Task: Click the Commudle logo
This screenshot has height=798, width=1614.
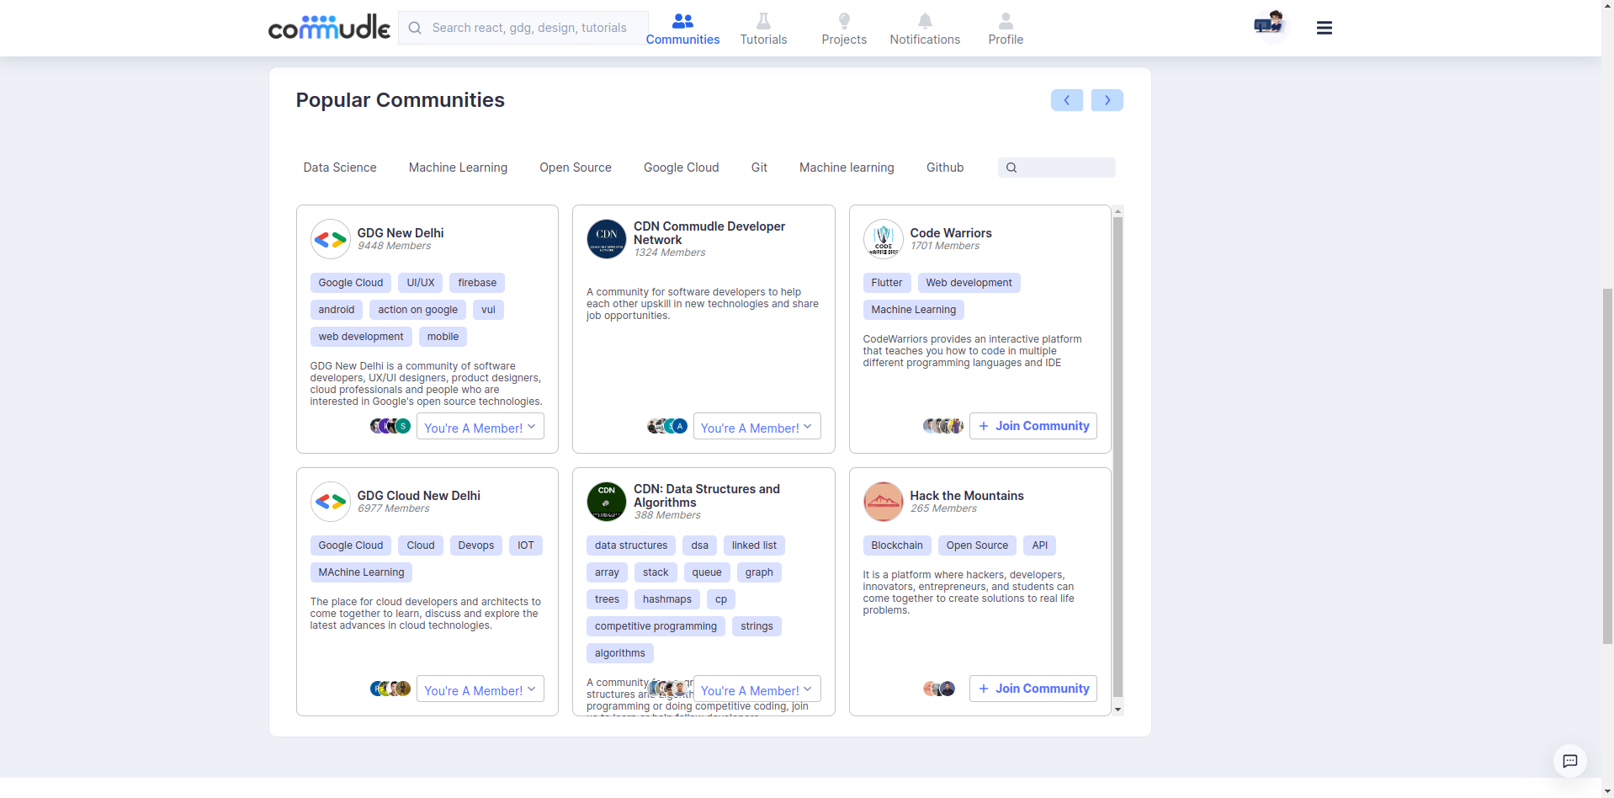Action: [329, 28]
